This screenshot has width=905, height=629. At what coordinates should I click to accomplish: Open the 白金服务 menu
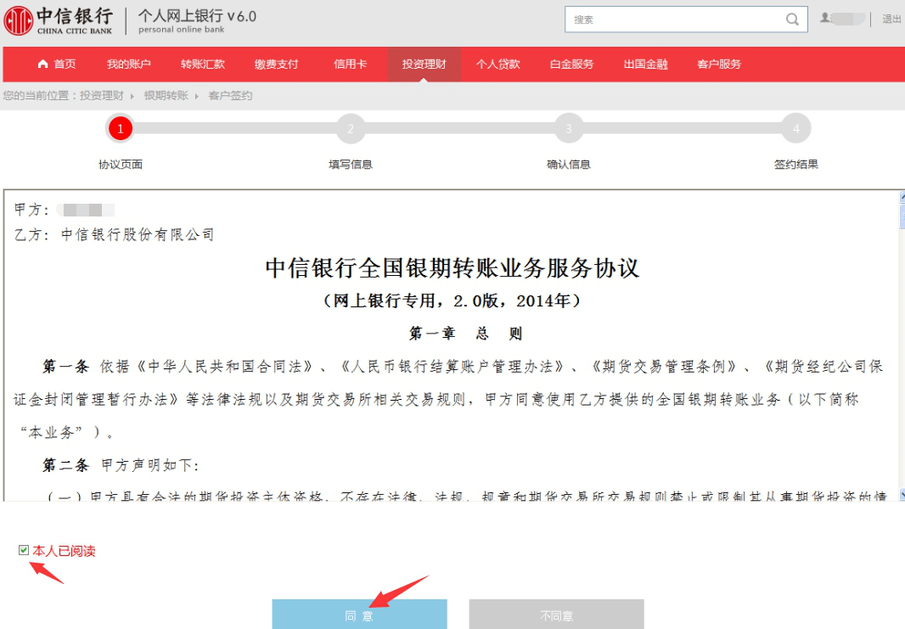click(572, 64)
